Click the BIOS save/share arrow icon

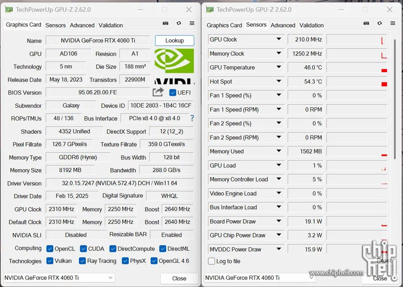coord(158,92)
